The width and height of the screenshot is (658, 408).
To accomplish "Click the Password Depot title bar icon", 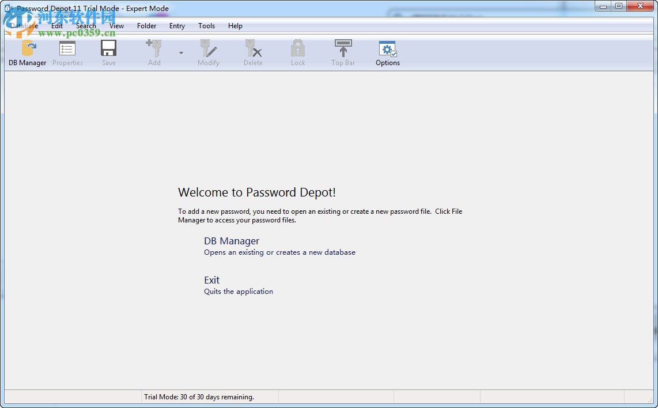I will [7, 8].
